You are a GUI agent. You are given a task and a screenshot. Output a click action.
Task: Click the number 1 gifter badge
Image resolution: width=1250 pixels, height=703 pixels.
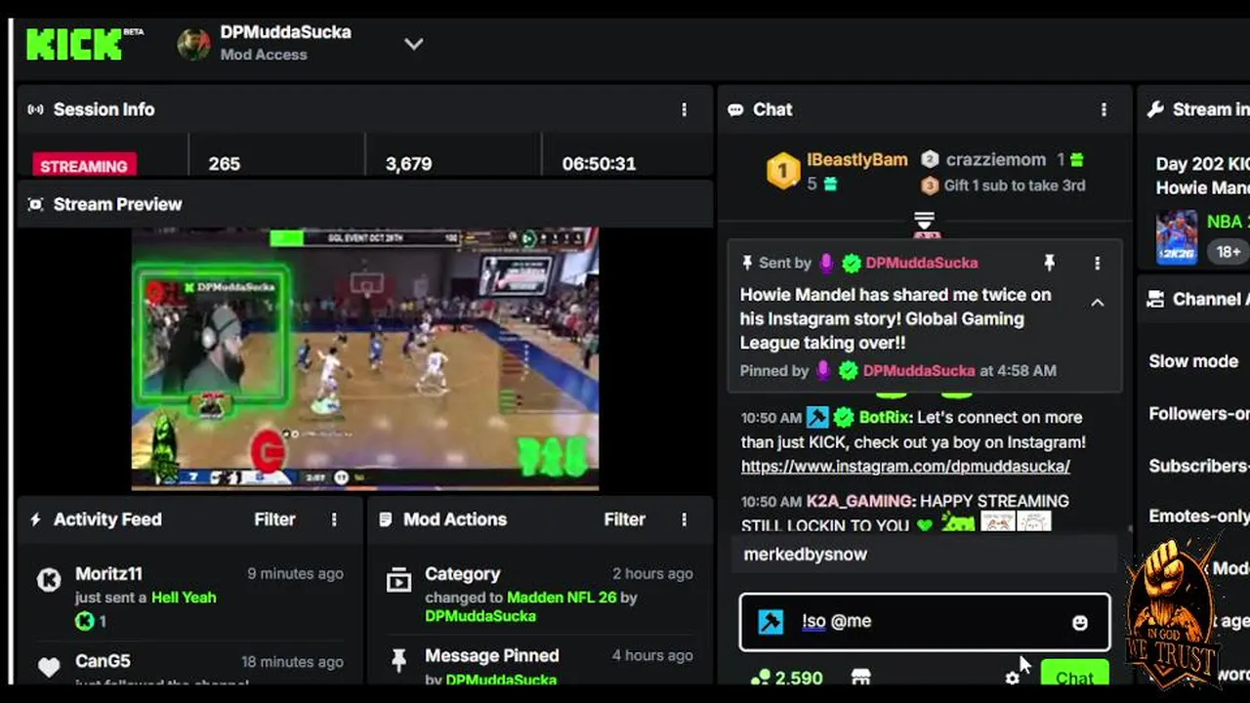point(782,171)
